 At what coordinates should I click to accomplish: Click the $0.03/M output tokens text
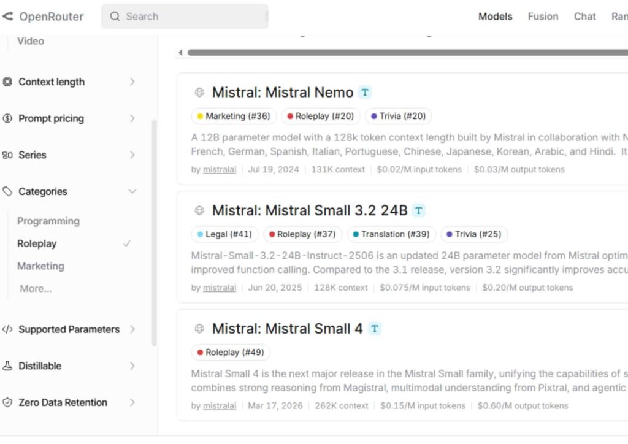point(519,170)
